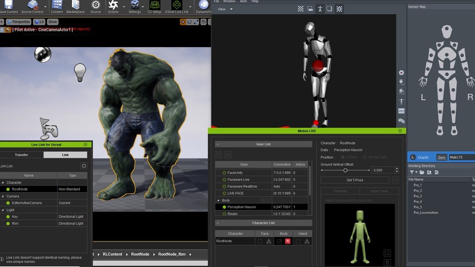Screen dimensions: 475x267
Task: Open the Perspective viewport mode dropdown
Action: [19, 22]
